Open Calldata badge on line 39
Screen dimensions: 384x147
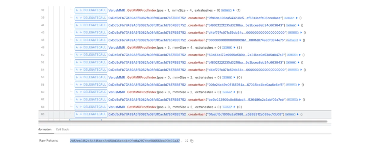(x=289, y=18)
